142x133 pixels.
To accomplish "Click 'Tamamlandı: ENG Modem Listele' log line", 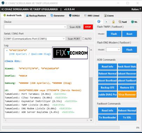I will click(x=38, y=108).
